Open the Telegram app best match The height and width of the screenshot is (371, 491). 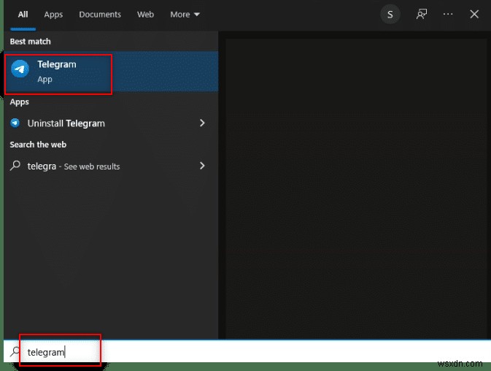coord(111,72)
